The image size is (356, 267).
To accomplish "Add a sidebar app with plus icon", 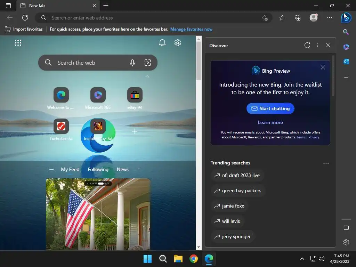I will [346, 78].
